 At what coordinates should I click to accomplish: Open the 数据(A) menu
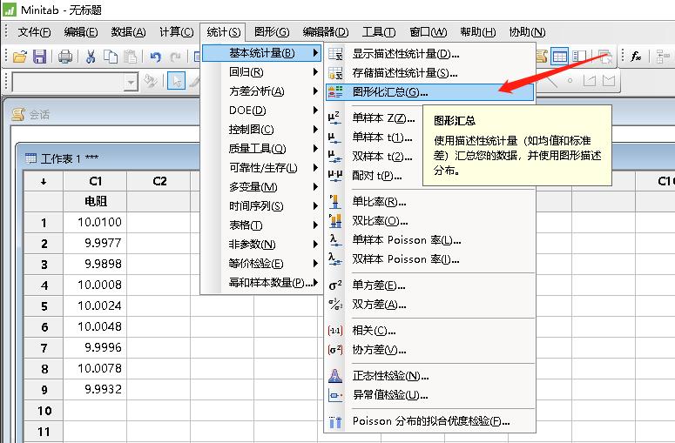[x=128, y=32]
